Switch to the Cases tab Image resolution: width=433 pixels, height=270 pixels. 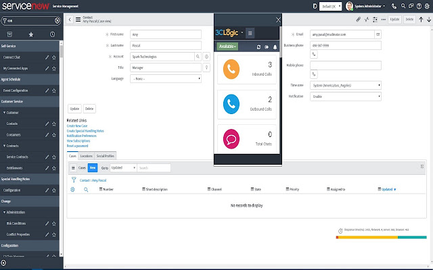pyautogui.click(x=72, y=156)
